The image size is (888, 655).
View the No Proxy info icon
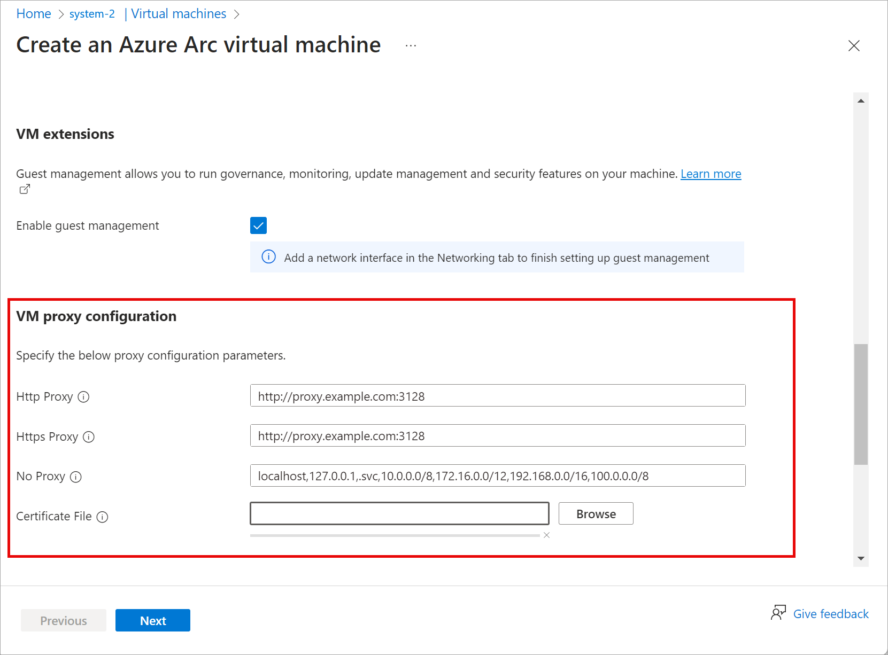(x=76, y=477)
